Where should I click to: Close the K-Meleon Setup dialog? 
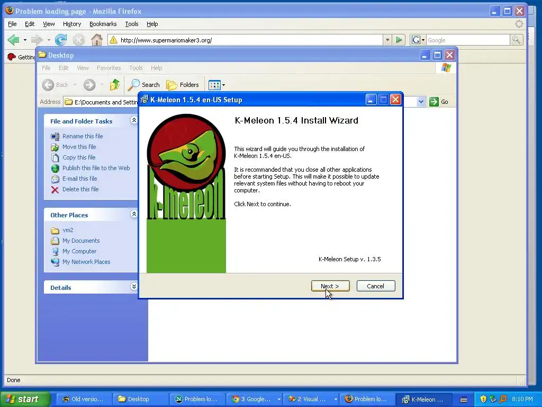[x=395, y=100]
